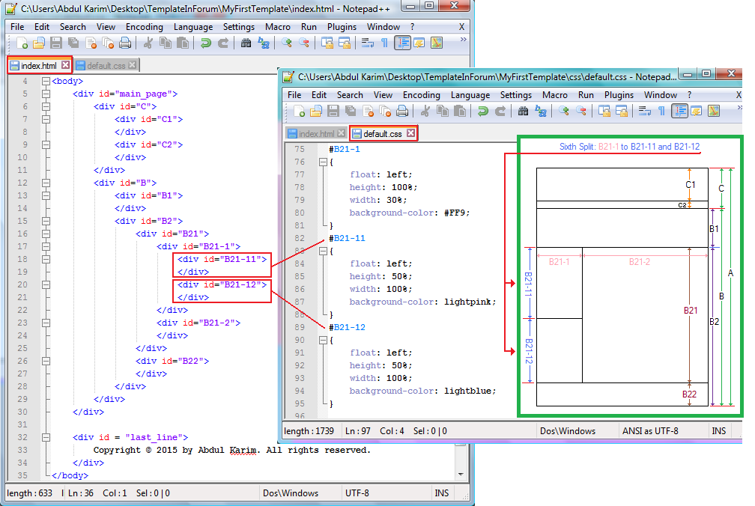Toggle Word Wrap in index.html window toolbar
755x506 pixels.
[368, 43]
